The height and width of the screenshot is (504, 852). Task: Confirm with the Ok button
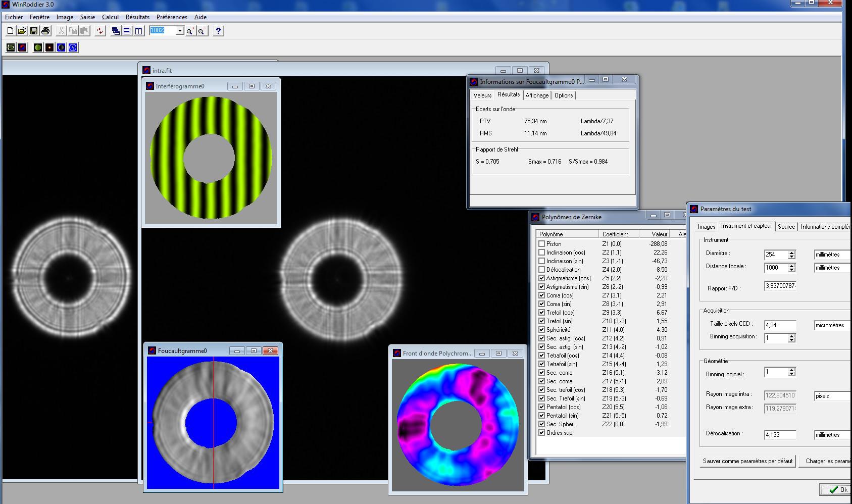(835, 489)
